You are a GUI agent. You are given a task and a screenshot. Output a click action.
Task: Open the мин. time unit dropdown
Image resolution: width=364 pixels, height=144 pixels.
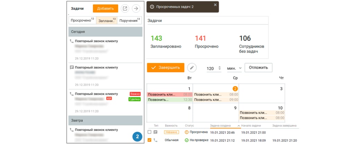click(234, 68)
